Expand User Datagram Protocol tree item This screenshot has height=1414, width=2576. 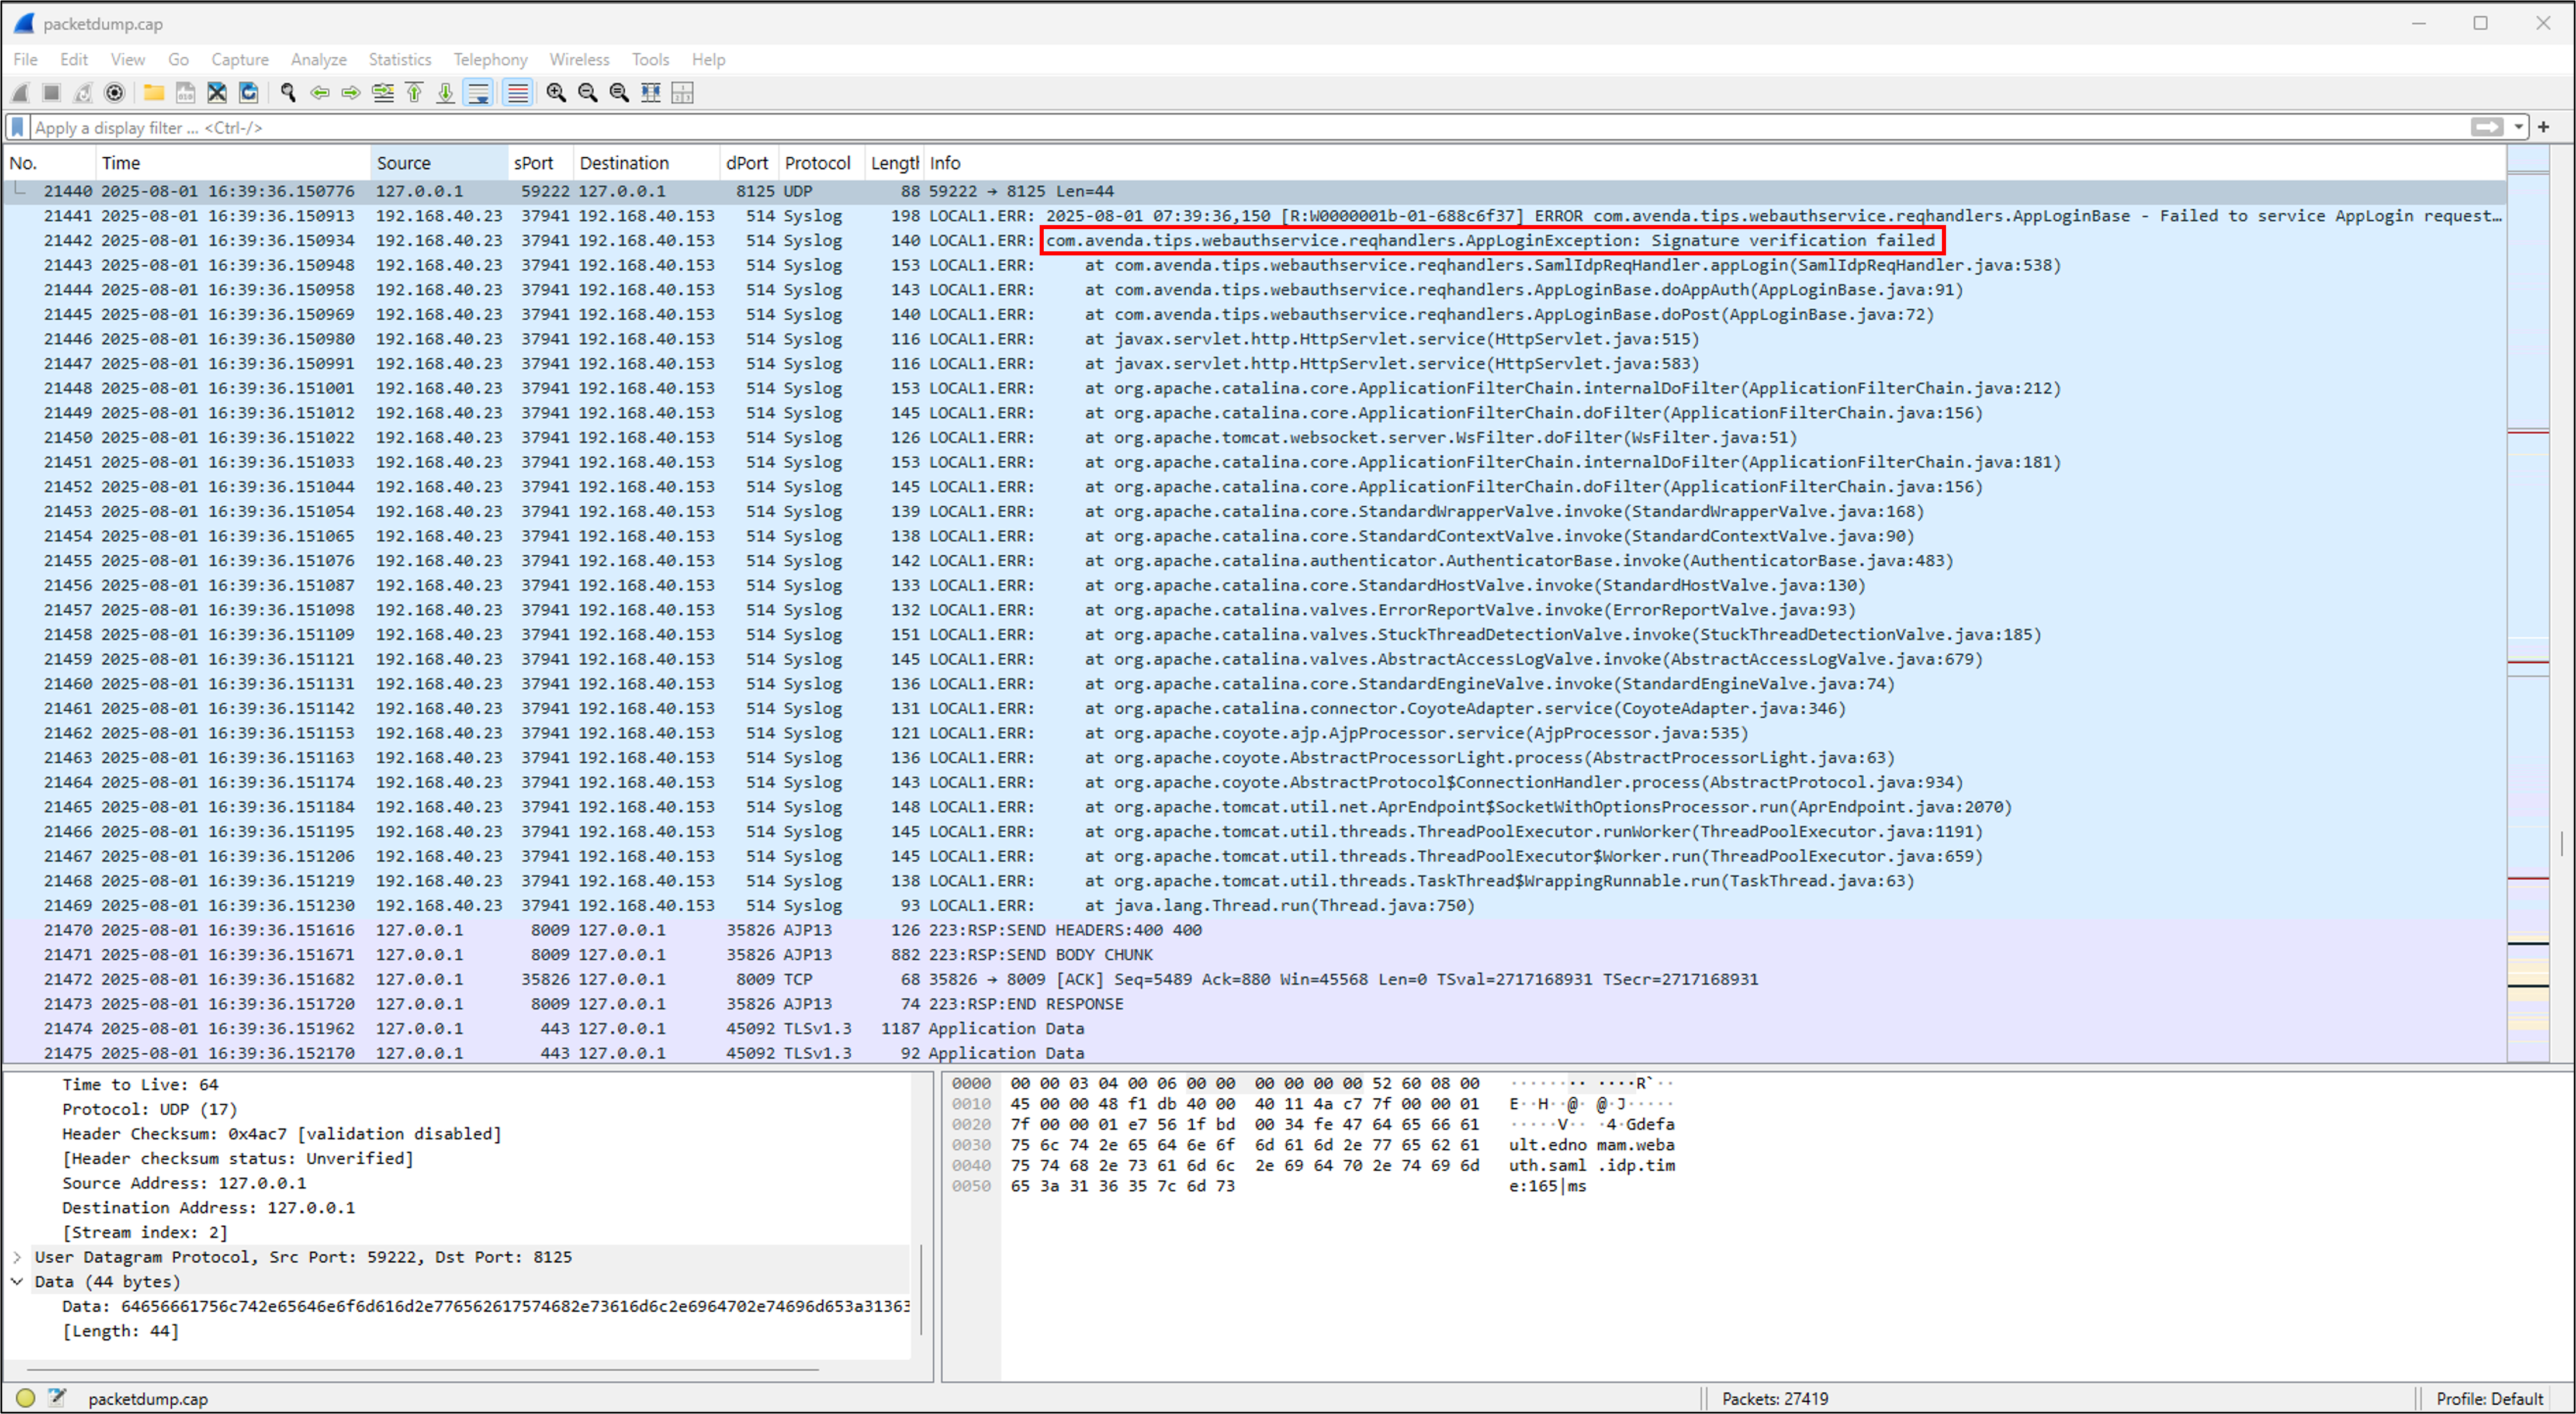point(17,1257)
